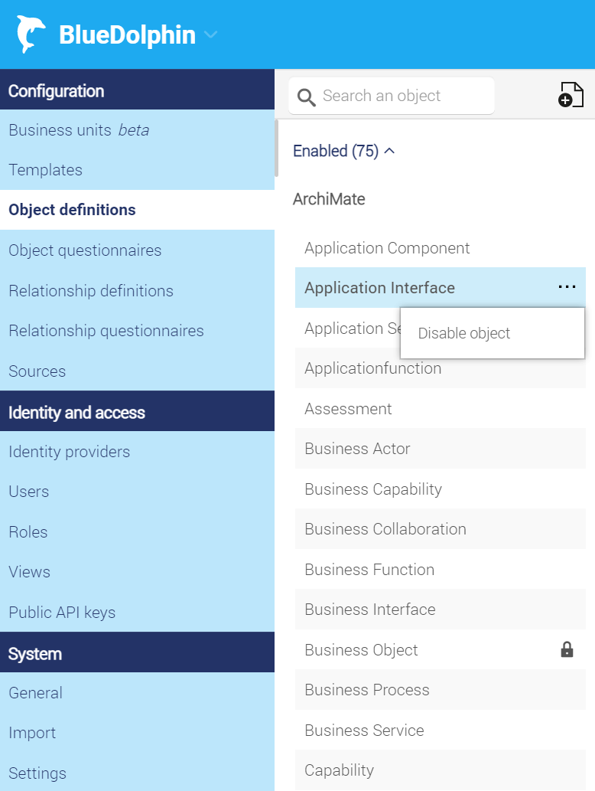Open Import under System
The image size is (595, 791).
pos(137,733)
